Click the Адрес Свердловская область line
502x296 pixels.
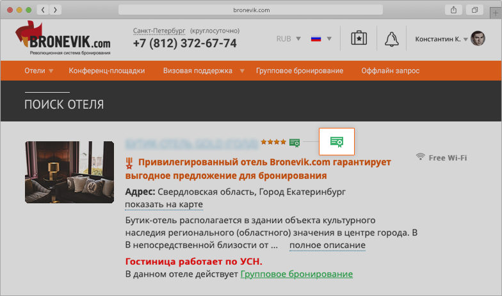coord(236,192)
